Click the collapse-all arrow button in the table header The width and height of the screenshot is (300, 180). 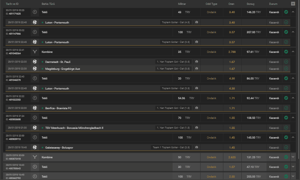click(x=293, y=4)
